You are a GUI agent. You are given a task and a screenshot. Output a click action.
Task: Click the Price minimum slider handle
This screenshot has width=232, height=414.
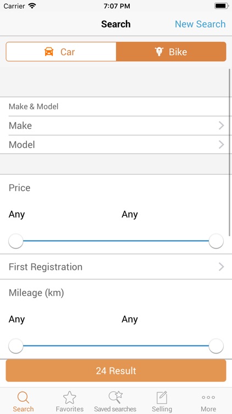[16, 241]
